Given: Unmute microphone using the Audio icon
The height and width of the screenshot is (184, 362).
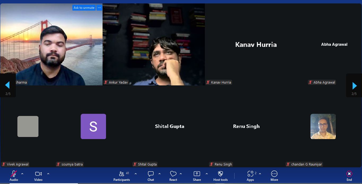Looking at the screenshot, I should click(x=14, y=174).
